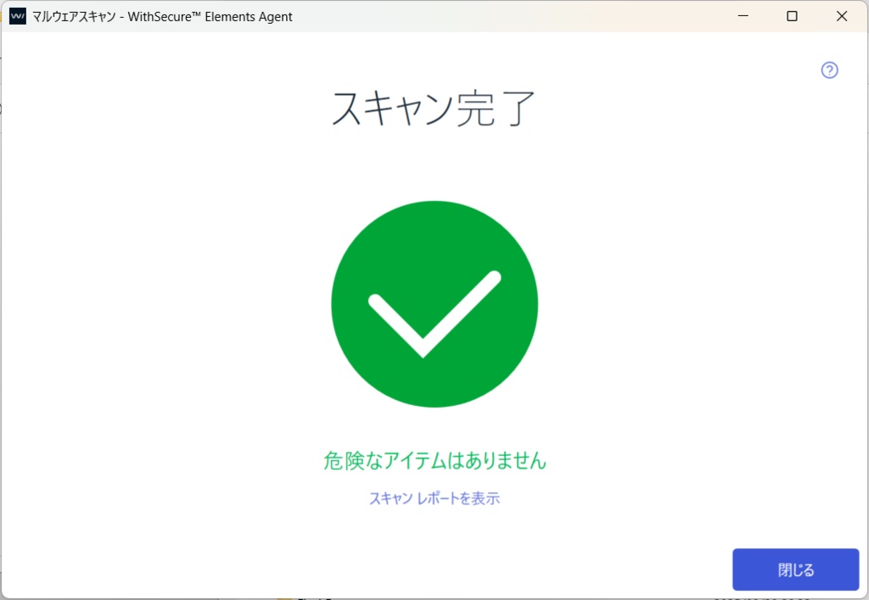Show the scan report via スキャン レポートを表示
Screen dimensions: 869x600
click(434, 498)
